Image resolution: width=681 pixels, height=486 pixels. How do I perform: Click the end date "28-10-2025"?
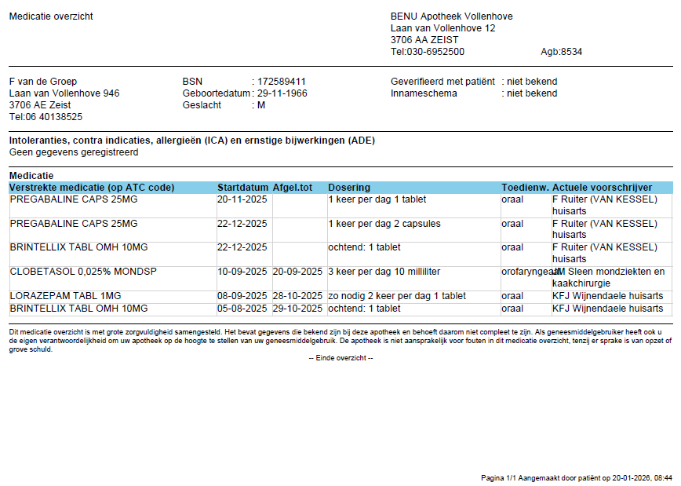tap(297, 296)
